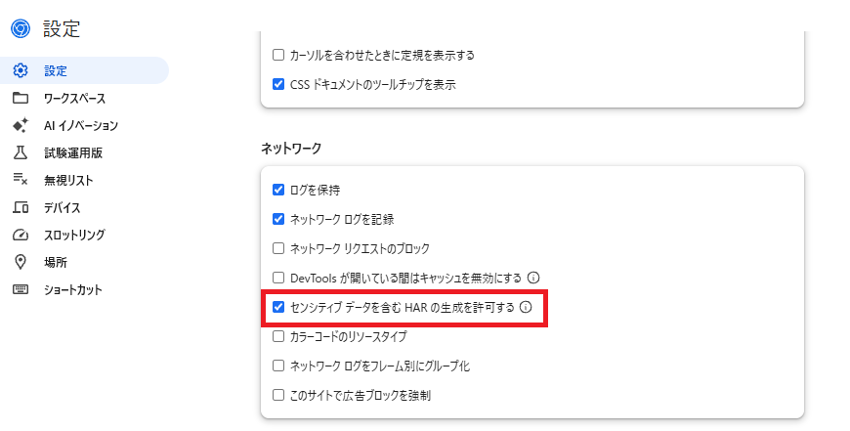Uncheck CSS ドキュメントのツールチップを表示
This screenshot has width=850, height=431.
(x=278, y=85)
